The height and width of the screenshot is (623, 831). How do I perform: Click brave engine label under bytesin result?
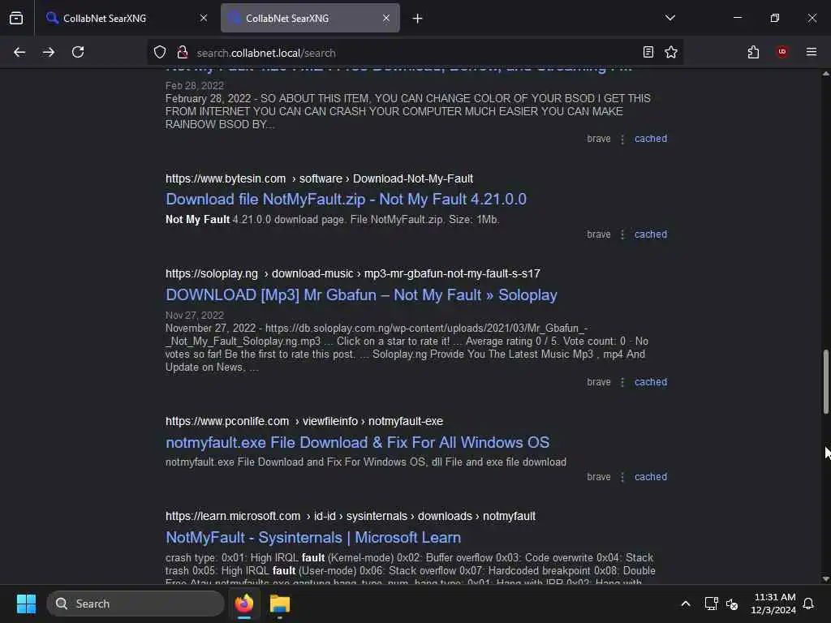coord(598,234)
